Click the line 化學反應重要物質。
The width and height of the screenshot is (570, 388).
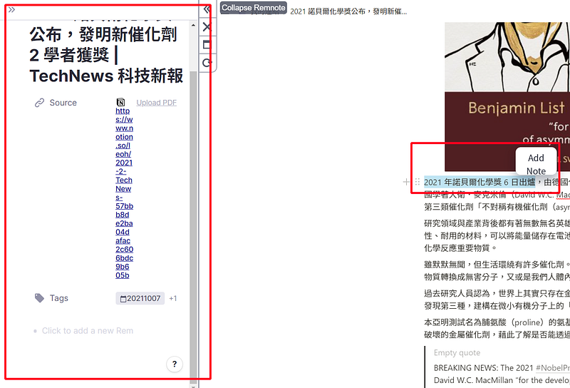pyautogui.click(x=460, y=248)
